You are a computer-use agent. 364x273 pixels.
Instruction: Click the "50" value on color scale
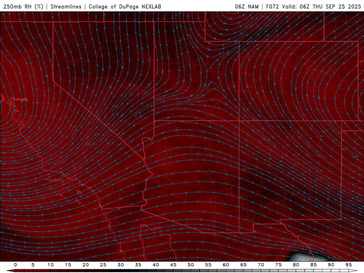point(191,265)
